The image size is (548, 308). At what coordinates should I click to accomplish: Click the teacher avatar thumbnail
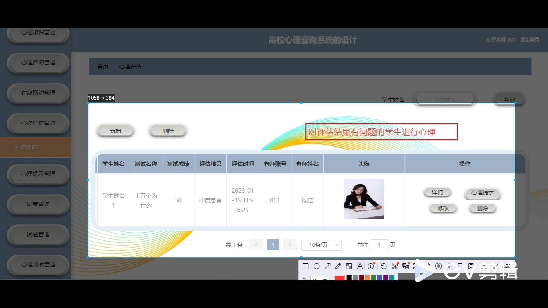pos(364,199)
